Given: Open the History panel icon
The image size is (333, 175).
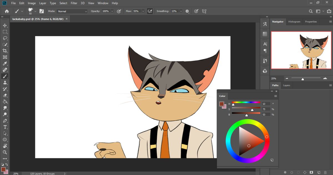Looking at the screenshot, I should coord(265,61).
